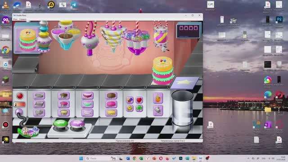Adjust the red conveyor speed slider
The width and height of the screenshot is (288, 162).
20,104
